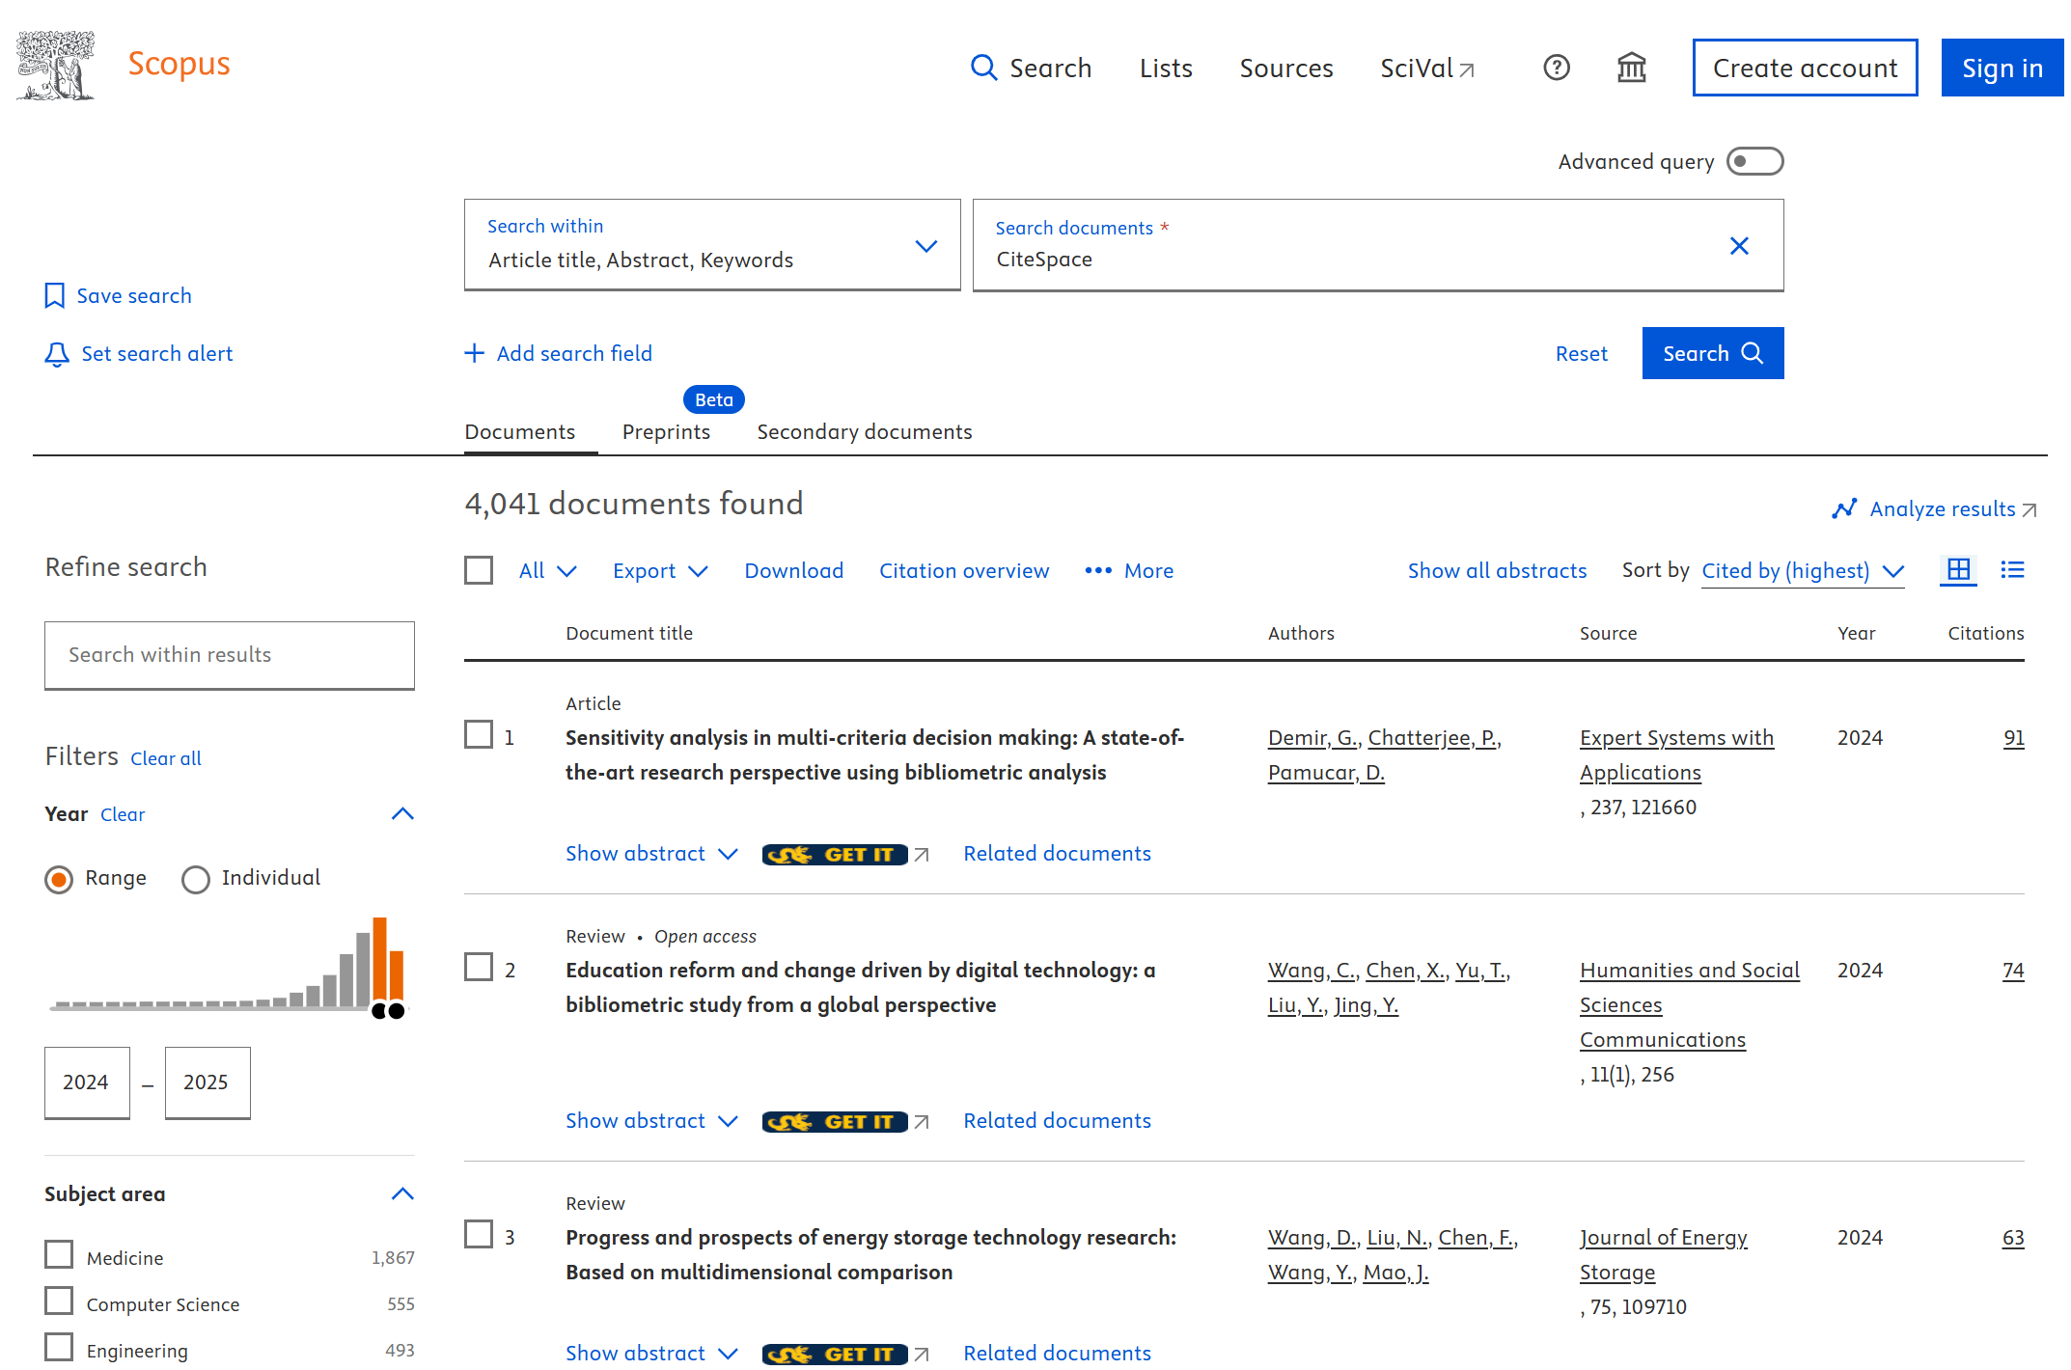Clear the CiteSpace query with X icon
2071x1370 pixels.
pos(1739,246)
